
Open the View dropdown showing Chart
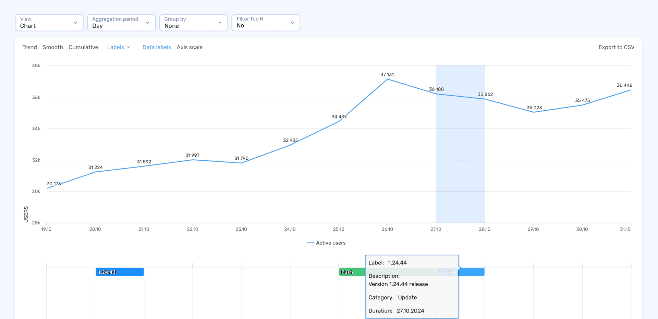tap(49, 23)
